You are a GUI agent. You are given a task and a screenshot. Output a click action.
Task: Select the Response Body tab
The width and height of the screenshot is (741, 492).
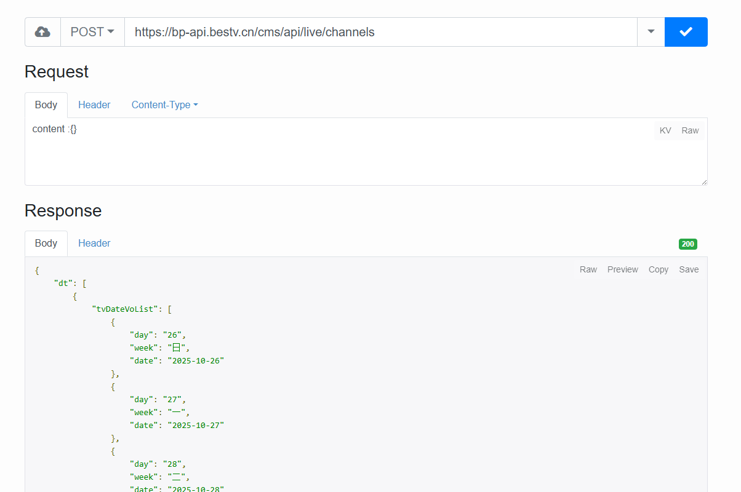pos(46,243)
